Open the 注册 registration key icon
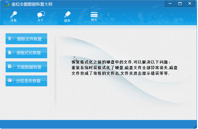198x129 pixels. 13,14
